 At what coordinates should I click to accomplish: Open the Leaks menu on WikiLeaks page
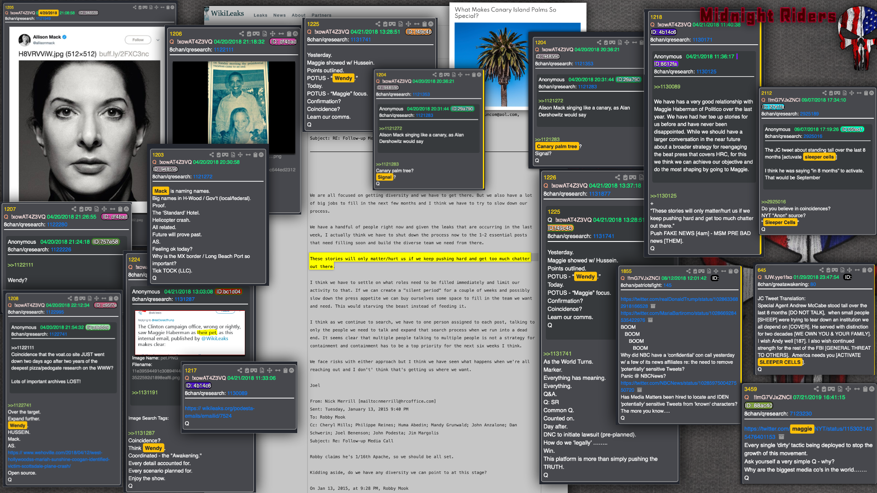[260, 15]
